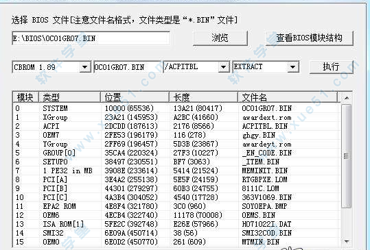Screen dimensions: 370x250
Task: Select the EPA2 ROM row SOYOEPA.BMP
Action: click(x=176, y=206)
